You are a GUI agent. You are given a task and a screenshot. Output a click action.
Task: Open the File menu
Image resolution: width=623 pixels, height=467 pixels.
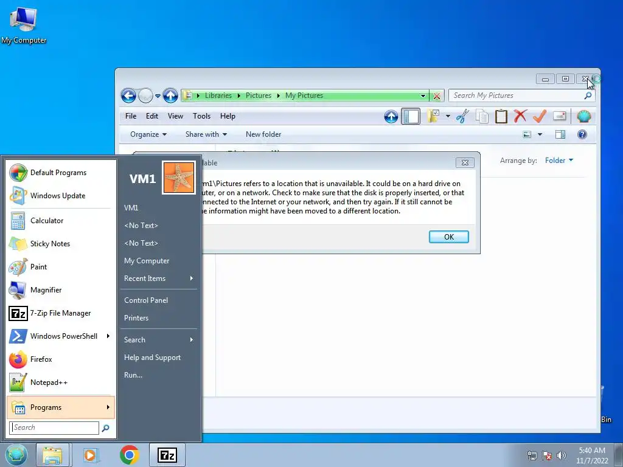(x=131, y=116)
